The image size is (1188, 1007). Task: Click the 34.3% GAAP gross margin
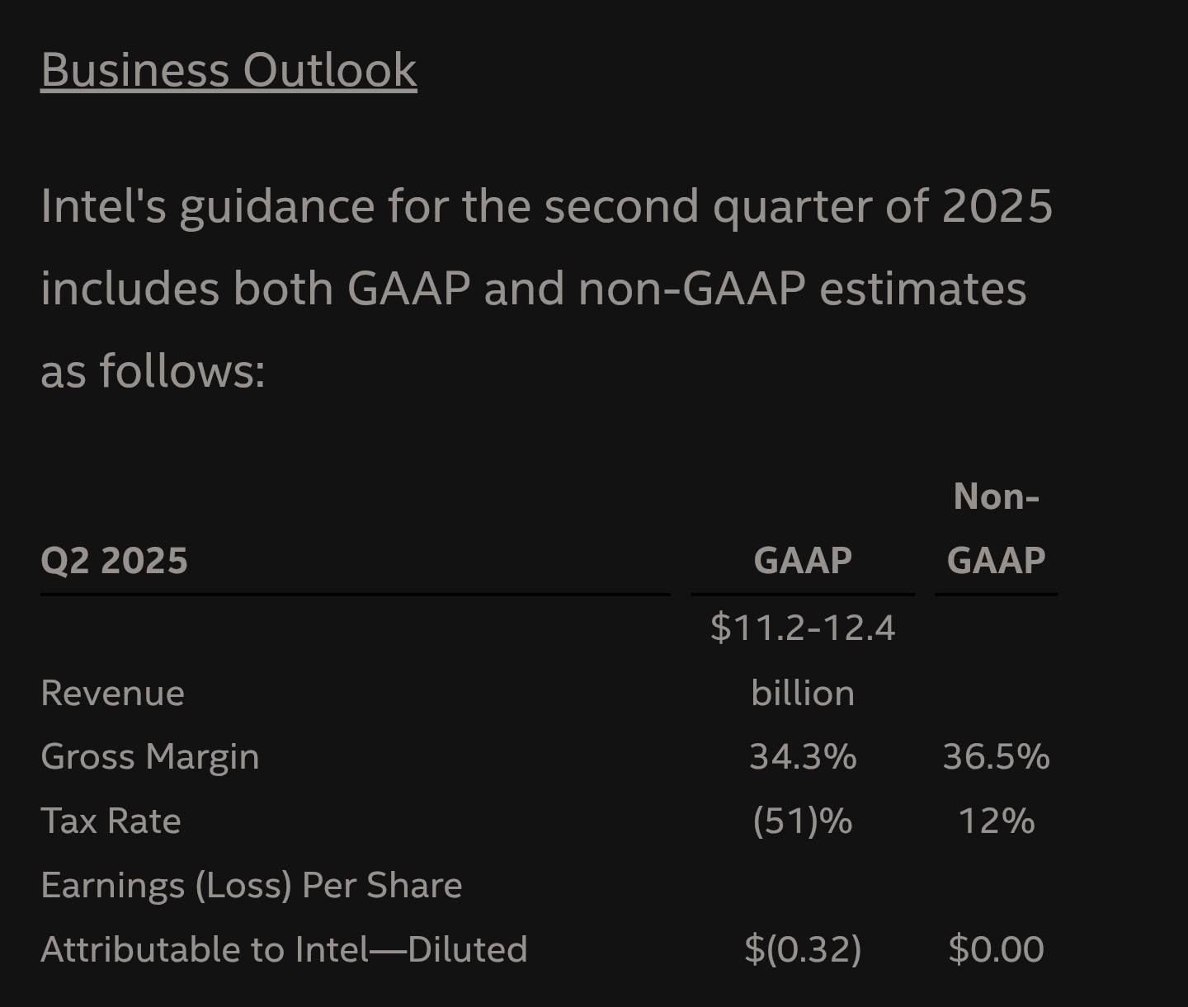coord(803,756)
